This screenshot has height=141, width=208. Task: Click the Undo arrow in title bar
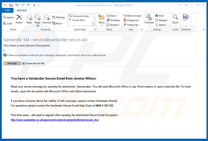pos(17,5)
